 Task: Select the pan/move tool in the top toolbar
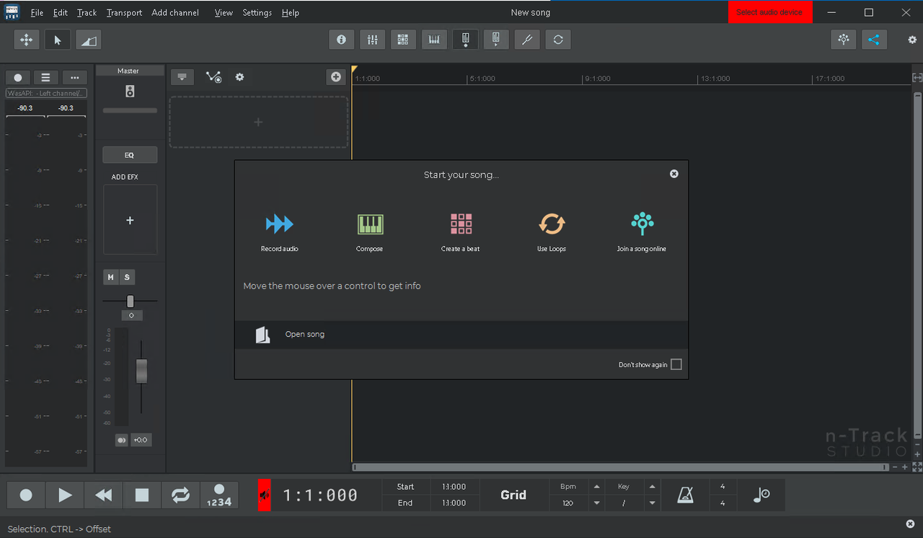pyautogui.click(x=27, y=40)
